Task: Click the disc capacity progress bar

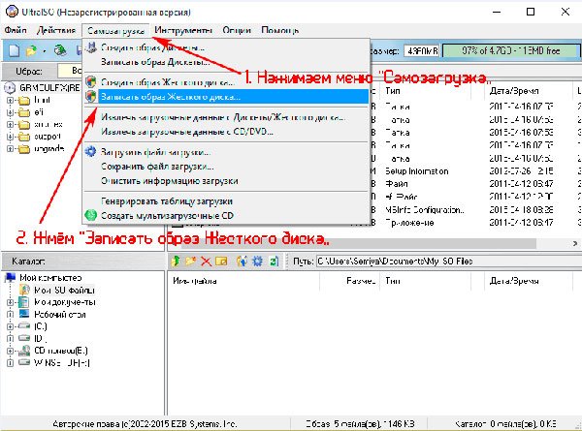Action: tap(511, 50)
